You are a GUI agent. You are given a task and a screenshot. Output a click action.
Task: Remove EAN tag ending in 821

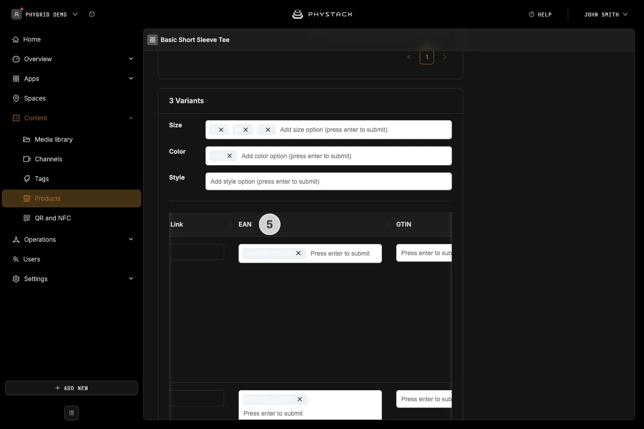pyautogui.click(x=298, y=253)
